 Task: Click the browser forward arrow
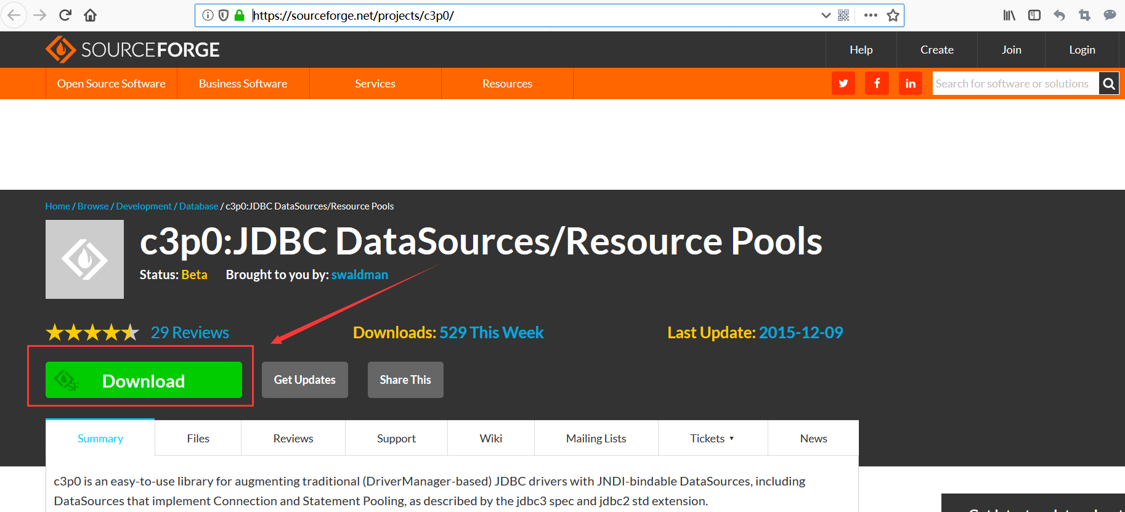click(40, 15)
